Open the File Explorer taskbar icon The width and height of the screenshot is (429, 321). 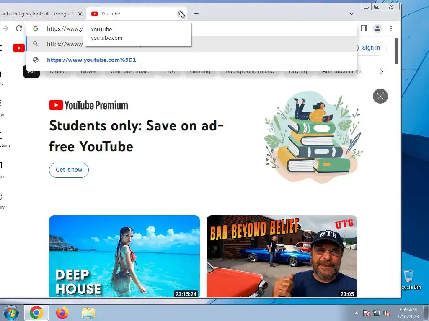coord(89,313)
